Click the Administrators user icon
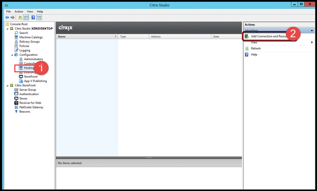The width and height of the screenshot is (317, 191). (x=21, y=59)
